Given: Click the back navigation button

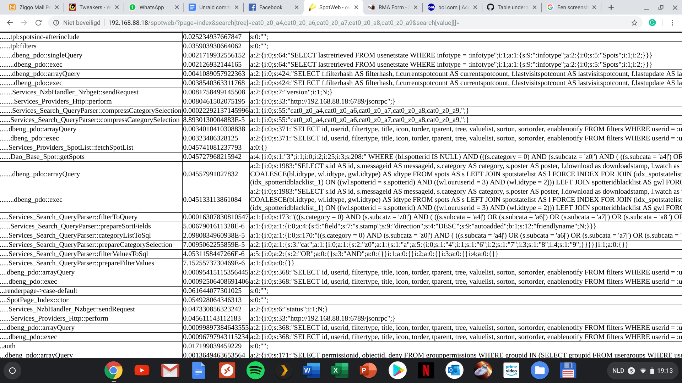Looking at the screenshot, I should click(10, 23).
